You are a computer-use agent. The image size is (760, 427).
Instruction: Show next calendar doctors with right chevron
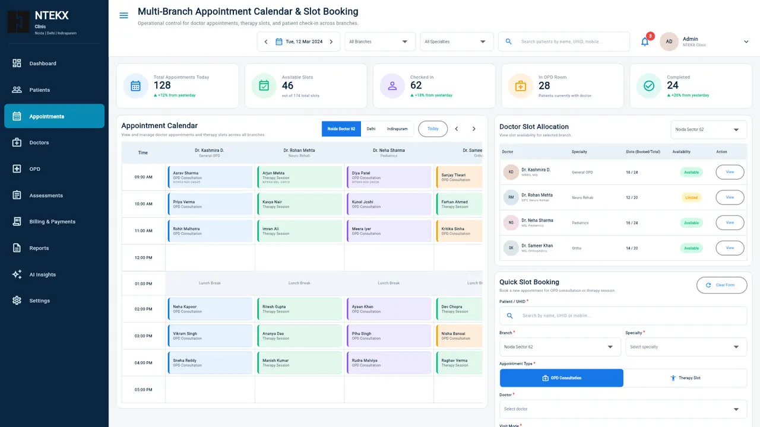[474, 129]
